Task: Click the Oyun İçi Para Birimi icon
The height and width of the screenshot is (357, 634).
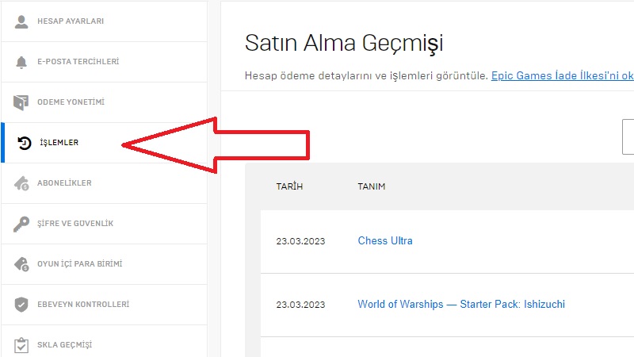Action: (x=21, y=264)
